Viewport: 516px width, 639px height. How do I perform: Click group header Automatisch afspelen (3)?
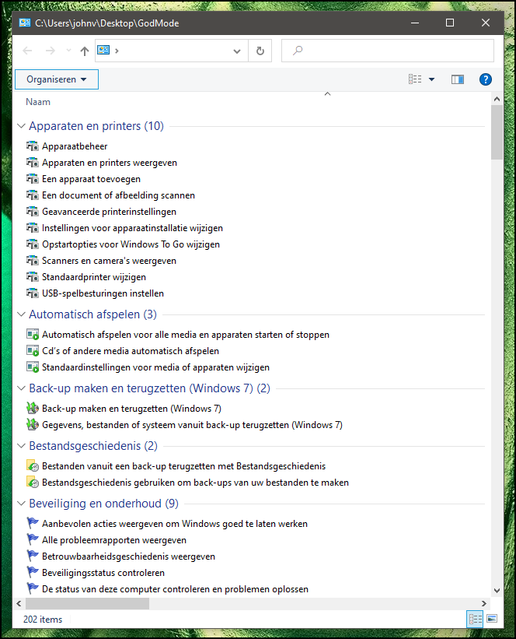pyautogui.click(x=92, y=314)
